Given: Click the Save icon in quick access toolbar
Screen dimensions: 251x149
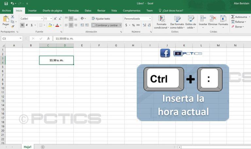Looking at the screenshot, I should pyautogui.click(x=6, y=3).
